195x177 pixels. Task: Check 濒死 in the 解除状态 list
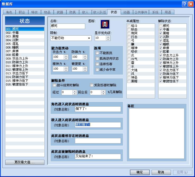[161, 26]
